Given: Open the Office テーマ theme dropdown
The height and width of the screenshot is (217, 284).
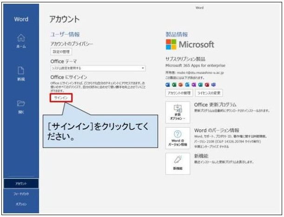Looking at the screenshot, I should [98, 68].
